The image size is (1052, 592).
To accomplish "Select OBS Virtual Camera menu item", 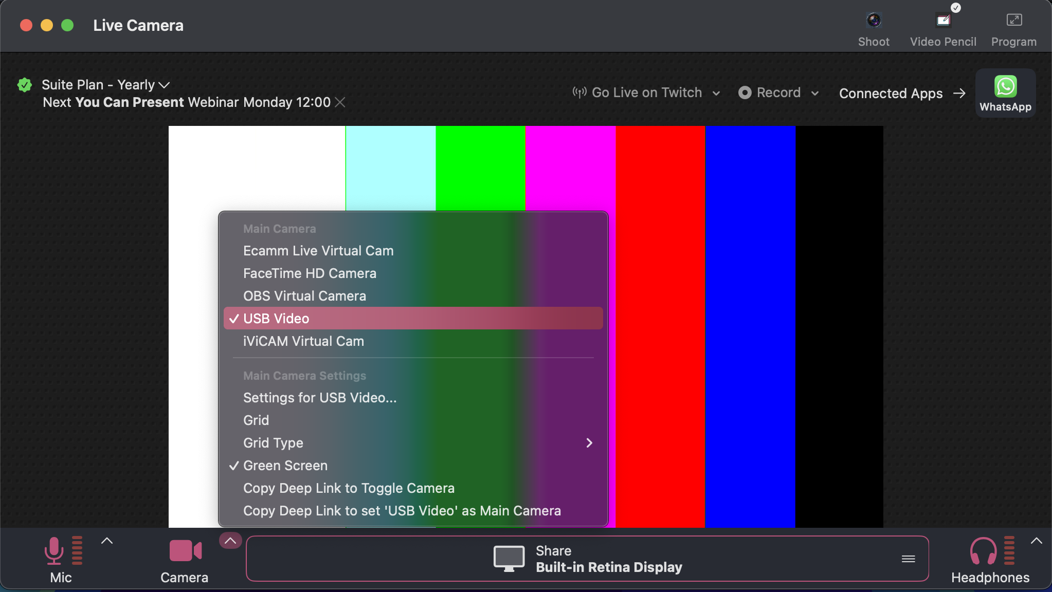I will (304, 296).
